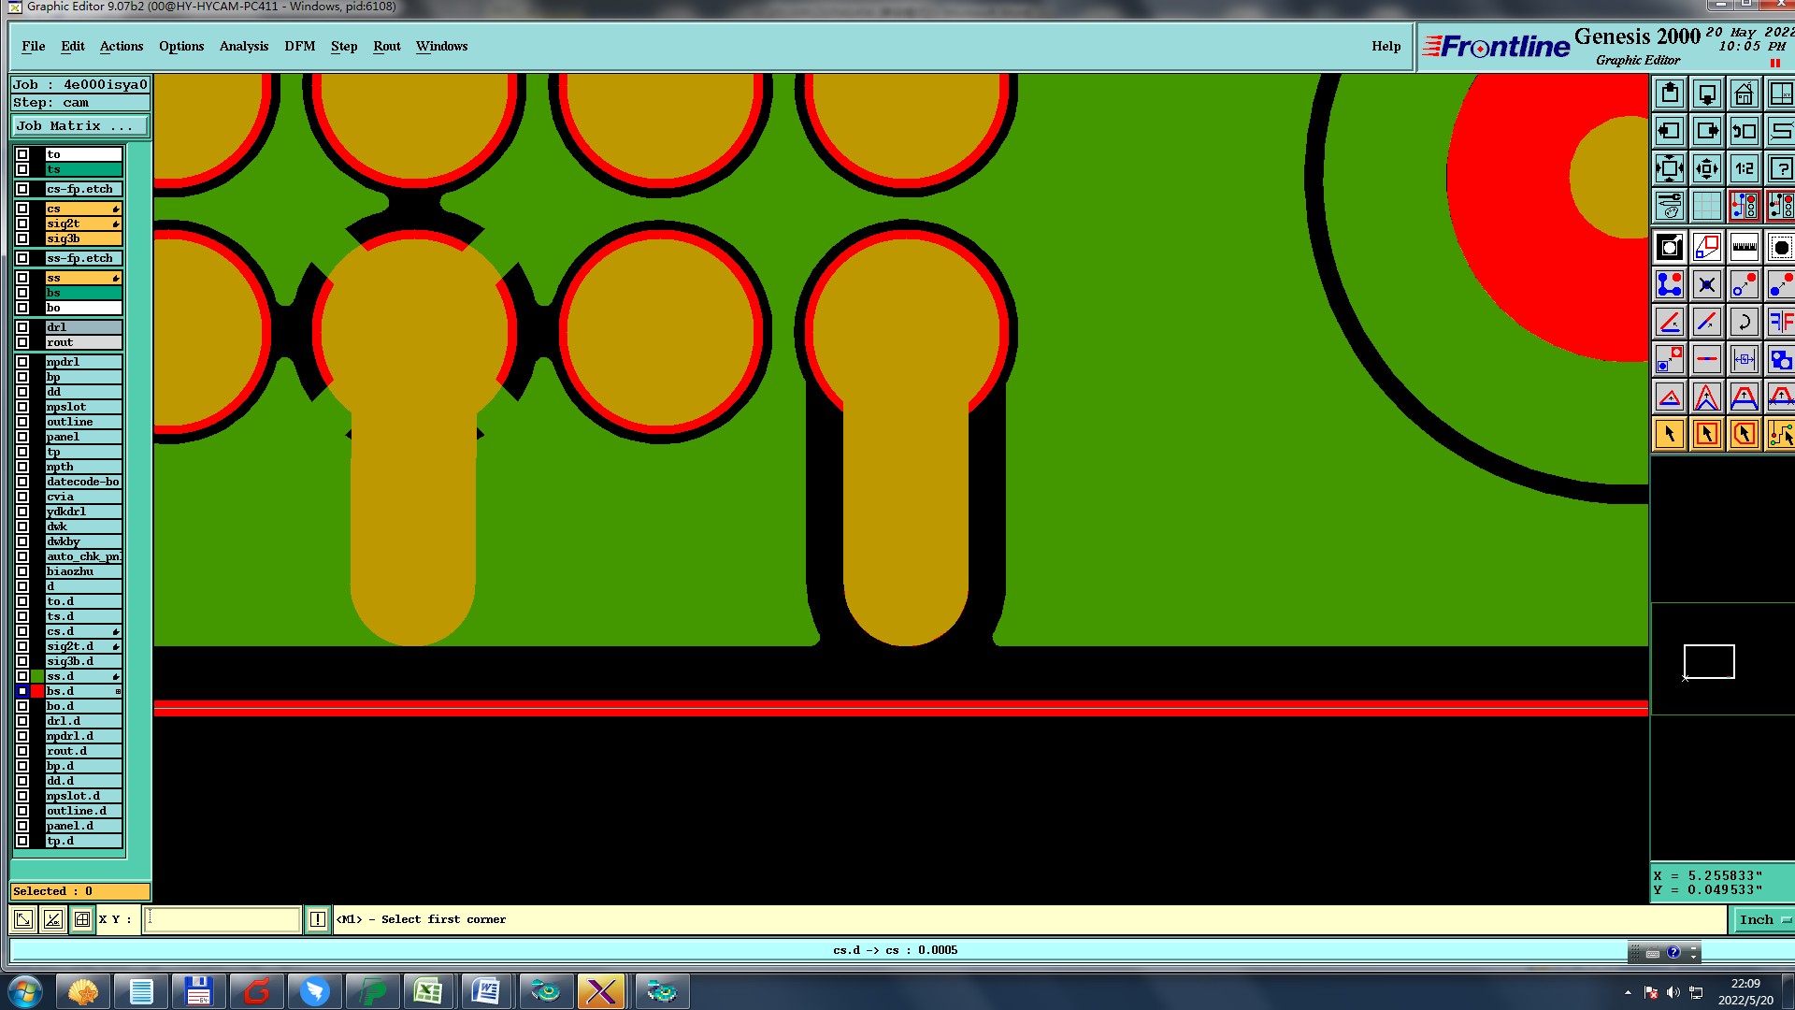Click the pan left arrow icon
The image size is (1795, 1010).
1670,132
